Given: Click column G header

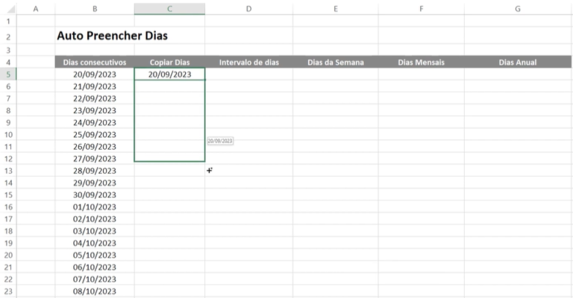Looking at the screenshot, I should pos(517,8).
